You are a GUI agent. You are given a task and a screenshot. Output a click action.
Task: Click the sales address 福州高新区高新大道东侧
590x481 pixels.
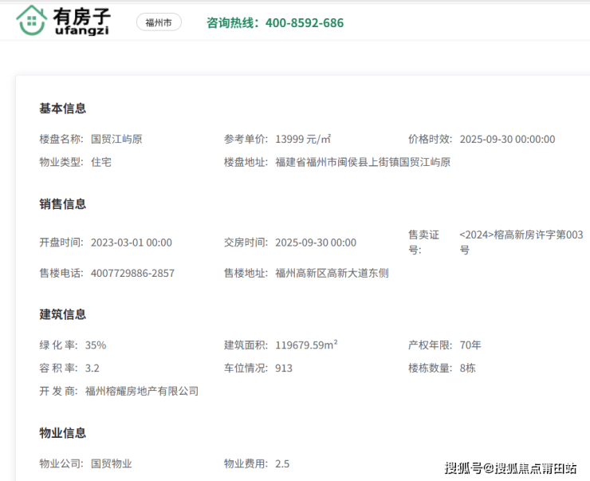pyautogui.click(x=332, y=273)
